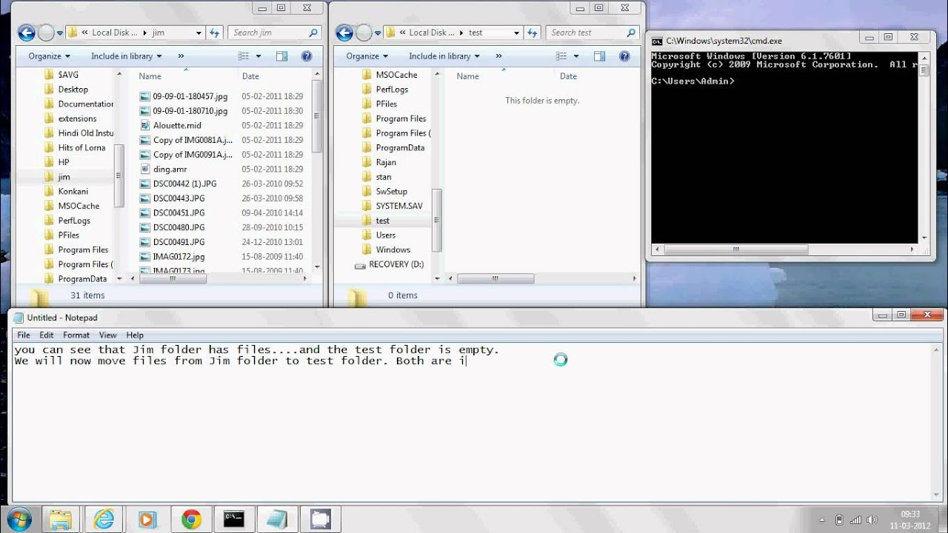This screenshot has height=533, width=948.
Task: Click Start orb on taskbar
Action: coord(19,519)
